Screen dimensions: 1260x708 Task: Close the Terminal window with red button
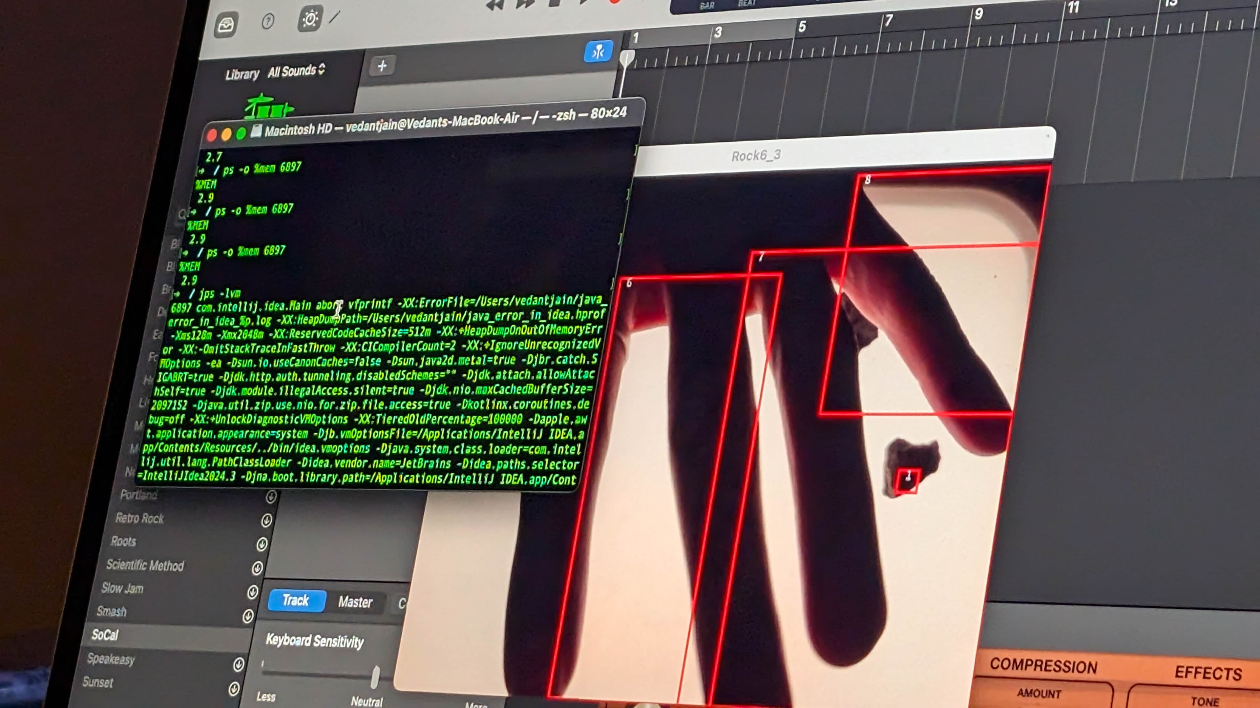tap(212, 135)
